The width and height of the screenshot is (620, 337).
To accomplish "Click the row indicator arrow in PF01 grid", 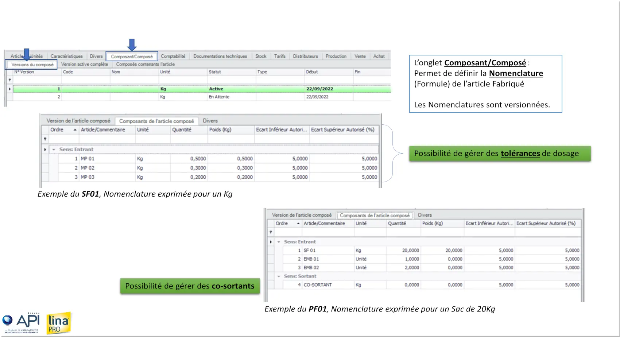I will point(271,242).
